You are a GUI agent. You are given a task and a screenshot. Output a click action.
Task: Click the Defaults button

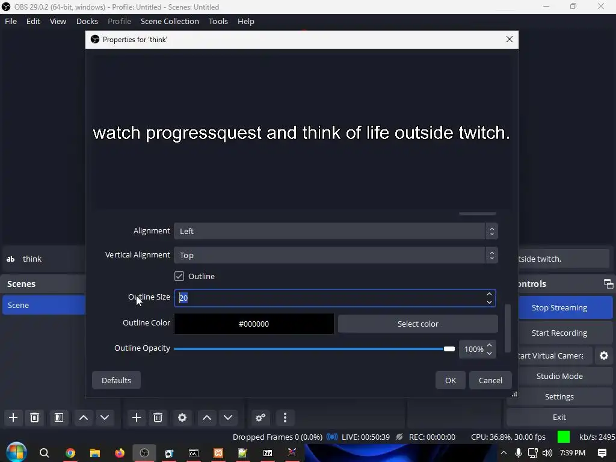click(x=116, y=380)
